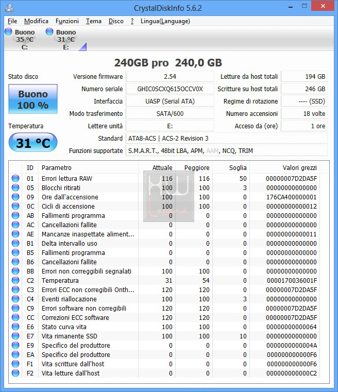
Task: Open the File menu
Action: pos(12,21)
